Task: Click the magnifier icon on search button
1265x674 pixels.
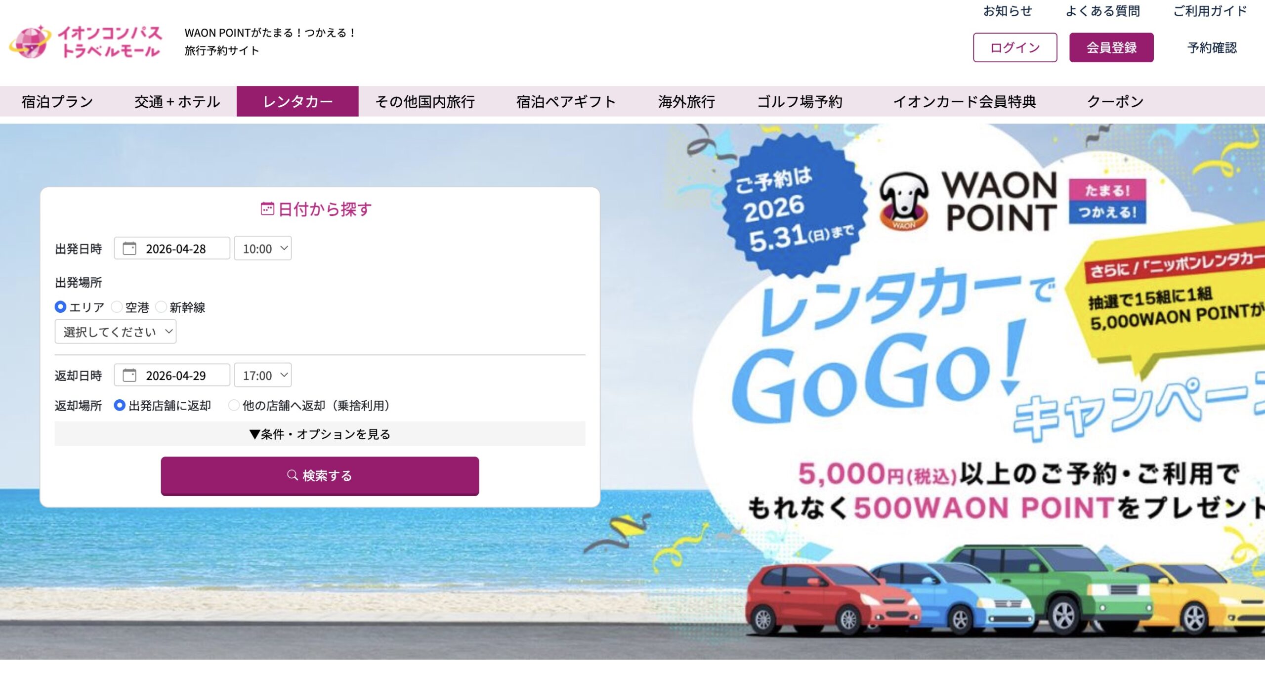Action: pos(293,475)
